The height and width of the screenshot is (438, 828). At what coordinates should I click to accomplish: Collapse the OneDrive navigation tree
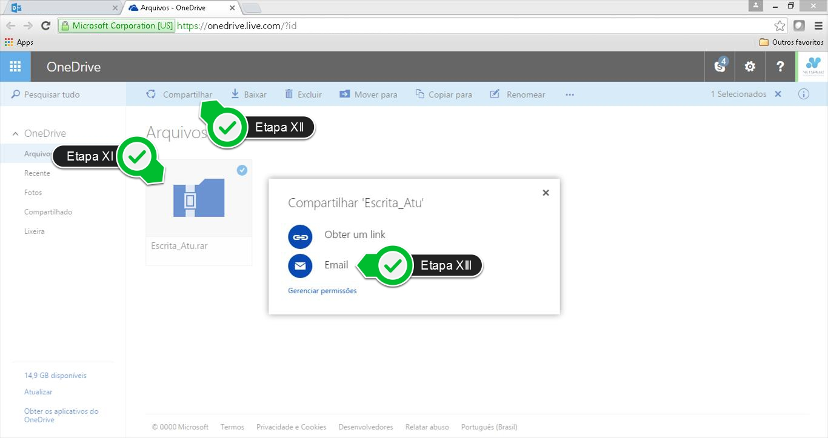[x=16, y=134]
